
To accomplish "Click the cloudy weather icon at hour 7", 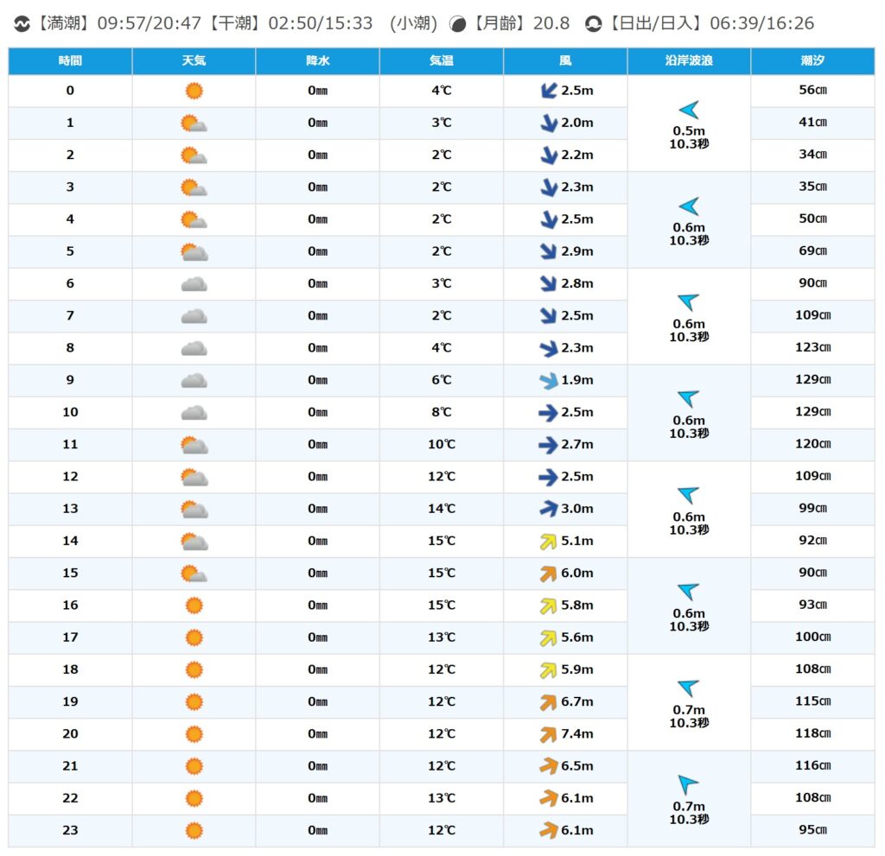I will (x=194, y=316).
